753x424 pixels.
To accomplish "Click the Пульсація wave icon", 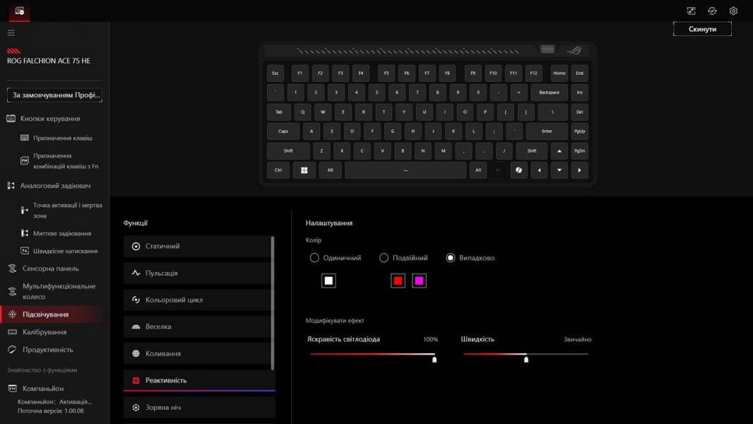I will click(136, 273).
